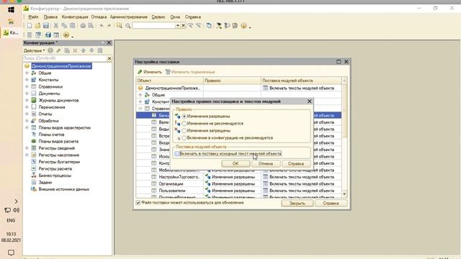Click the yellow Start debugging icon
This screenshot has height=259, width=461.
point(66,35)
